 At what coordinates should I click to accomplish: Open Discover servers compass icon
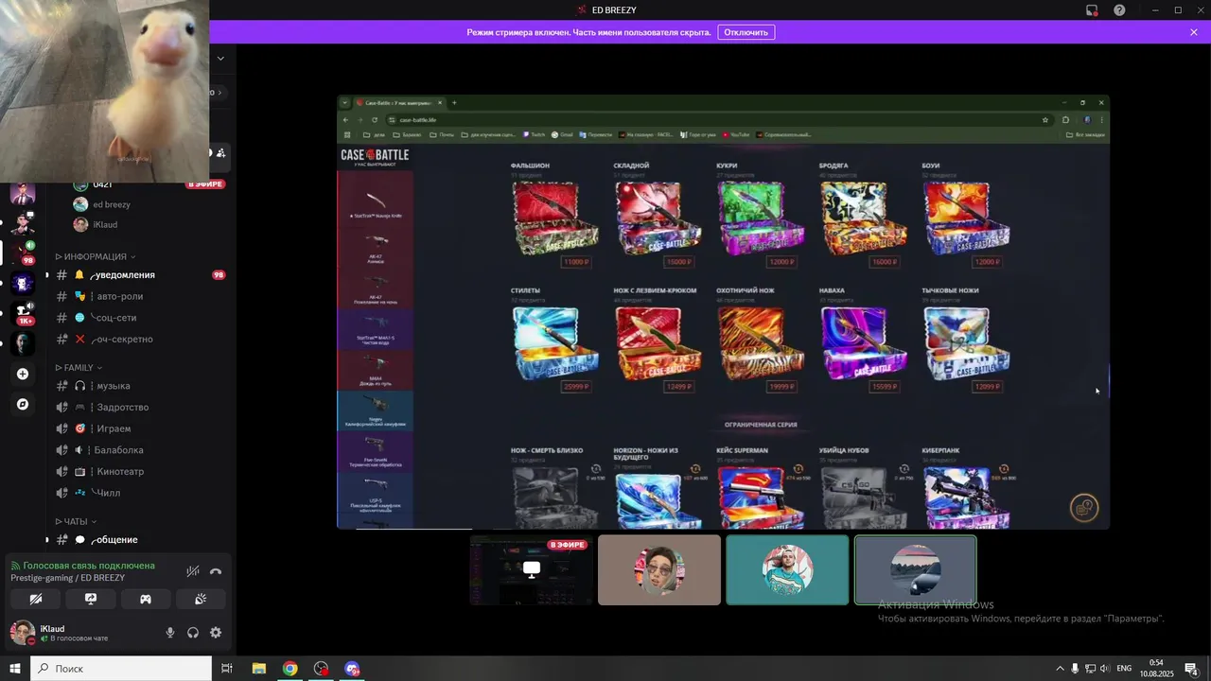click(23, 404)
